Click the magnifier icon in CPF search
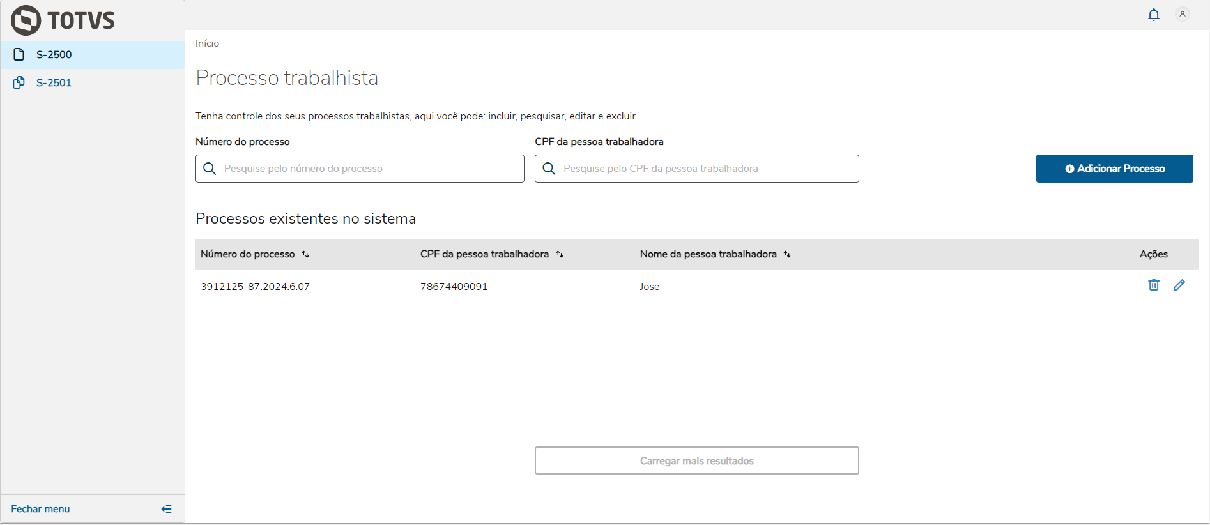The width and height of the screenshot is (1210, 525). (x=549, y=169)
